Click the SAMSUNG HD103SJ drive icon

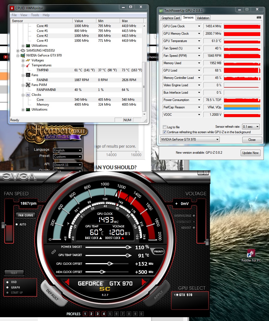click(23, 50)
